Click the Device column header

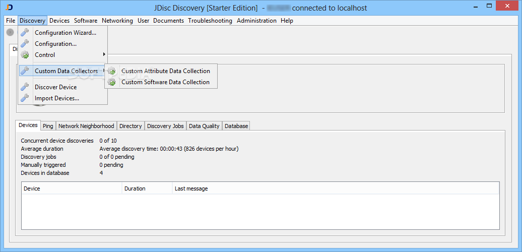72,188
